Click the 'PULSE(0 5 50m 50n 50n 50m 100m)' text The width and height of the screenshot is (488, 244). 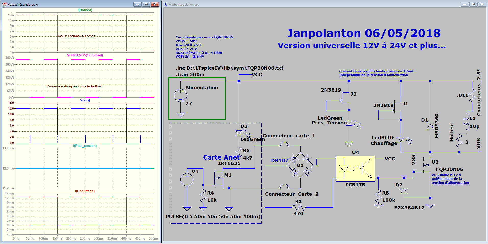(x=213, y=217)
